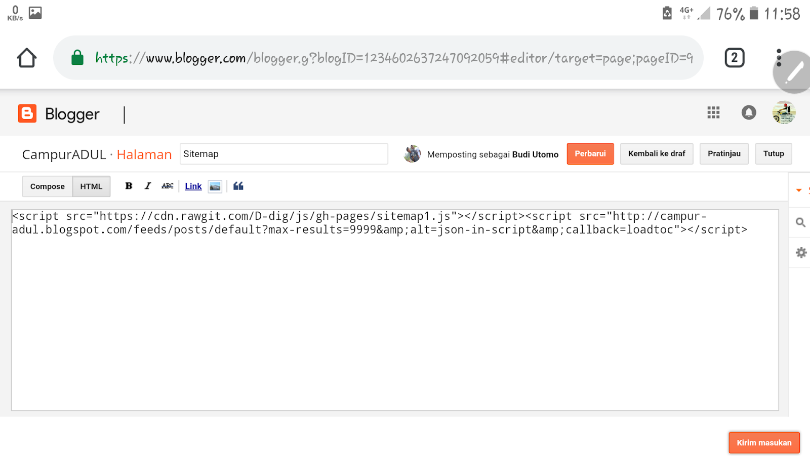Apply strikethrough formatting
The width and height of the screenshot is (810, 456).
(x=168, y=186)
